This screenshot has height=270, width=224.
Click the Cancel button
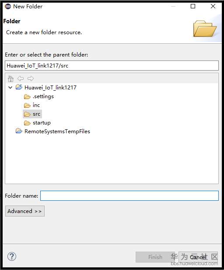pyautogui.click(x=198, y=257)
